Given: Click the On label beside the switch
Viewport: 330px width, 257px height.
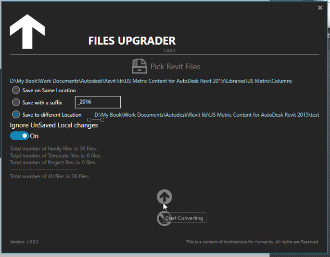Looking at the screenshot, I should pyautogui.click(x=34, y=136).
